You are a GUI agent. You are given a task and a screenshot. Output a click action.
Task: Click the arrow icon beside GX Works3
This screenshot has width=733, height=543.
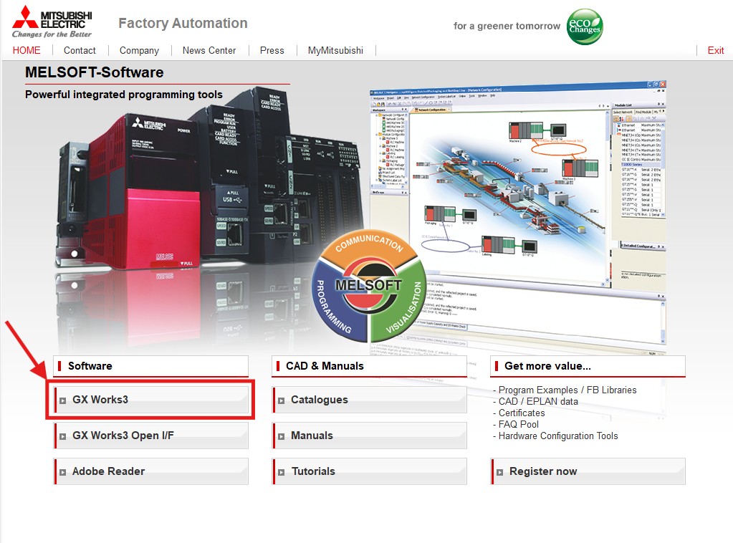[62, 400]
